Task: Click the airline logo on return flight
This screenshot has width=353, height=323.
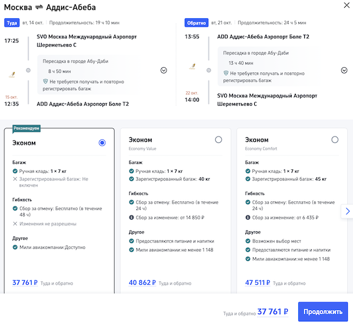Action: tap(192, 66)
